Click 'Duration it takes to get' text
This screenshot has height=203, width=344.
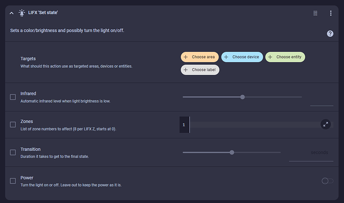pos(55,157)
